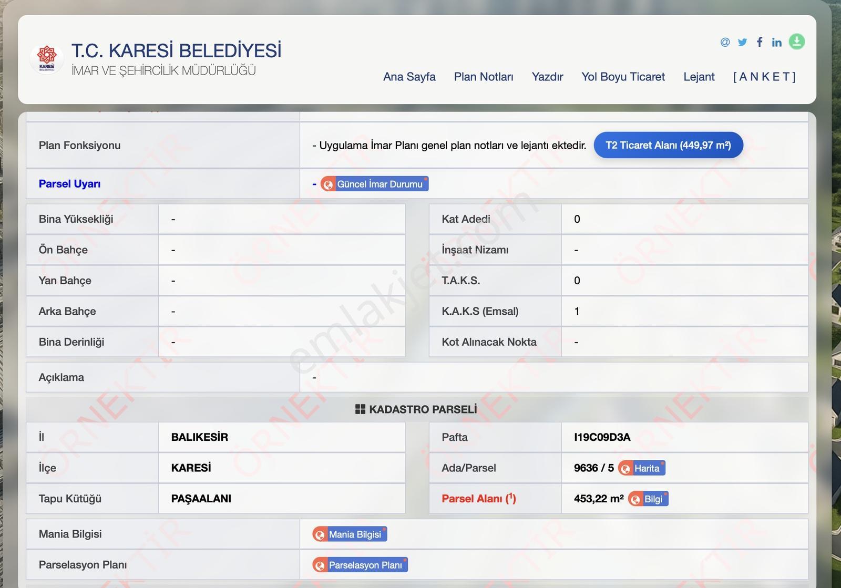Click the İMAR VE ŞEHİRCİLİK MÜDÜRLÜĞÜ subtitle
Viewport: 841px width, 588px height.
[163, 70]
